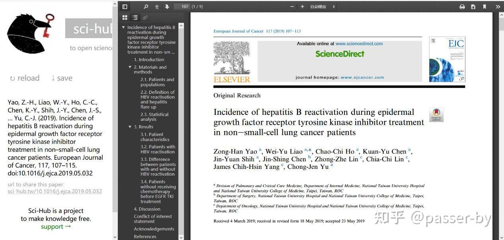Open www.ejcancer.com journal homepage link
Screen dimensions: 504x240
point(362,77)
